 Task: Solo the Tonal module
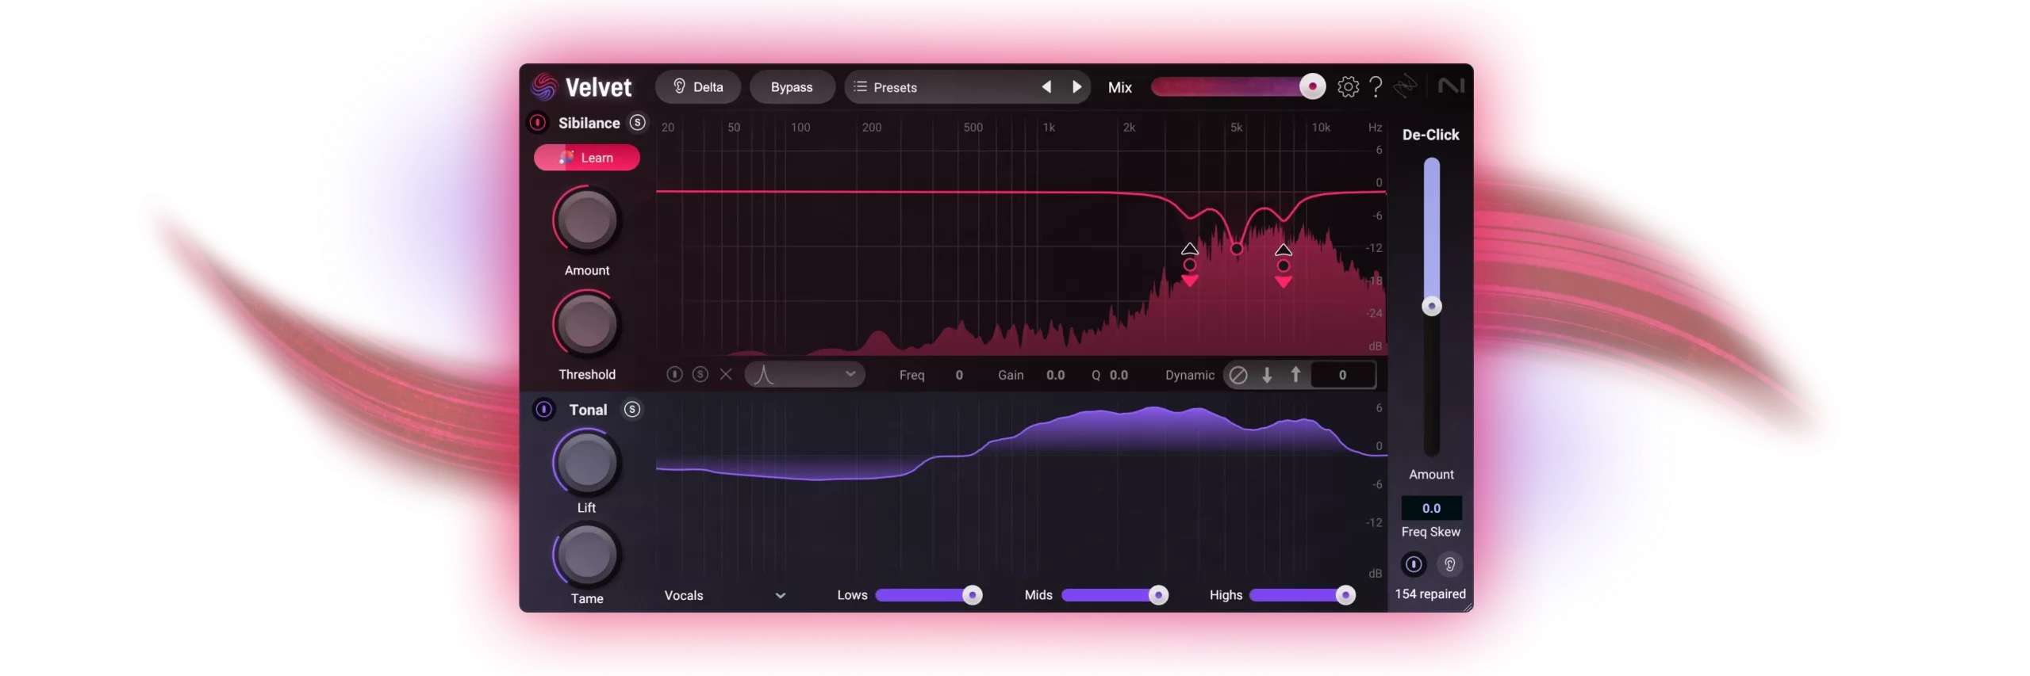[x=631, y=410]
